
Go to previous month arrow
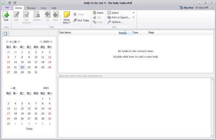click(x=7, y=42)
